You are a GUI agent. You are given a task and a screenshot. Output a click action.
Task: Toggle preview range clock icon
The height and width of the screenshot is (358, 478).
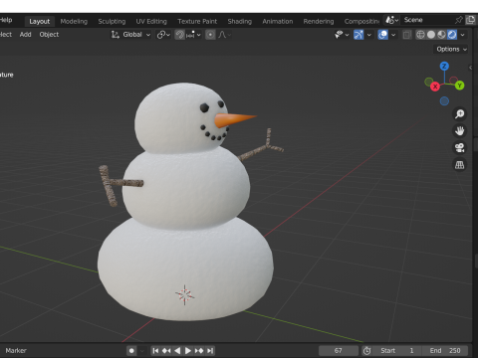tap(366, 351)
